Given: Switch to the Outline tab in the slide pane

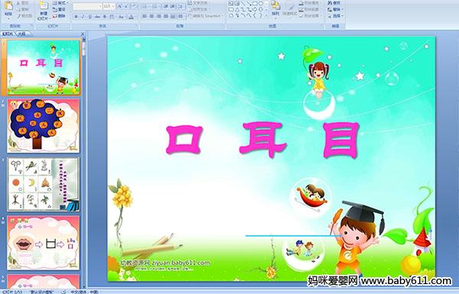Looking at the screenshot, I should coord(21,34).
